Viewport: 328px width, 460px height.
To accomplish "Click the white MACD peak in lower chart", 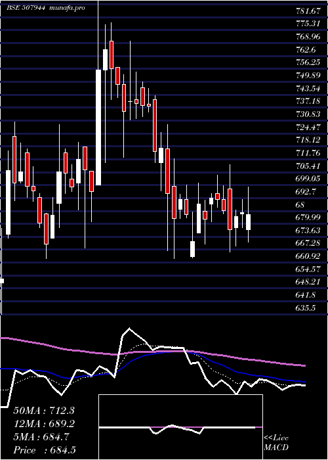I will (129, 329).
